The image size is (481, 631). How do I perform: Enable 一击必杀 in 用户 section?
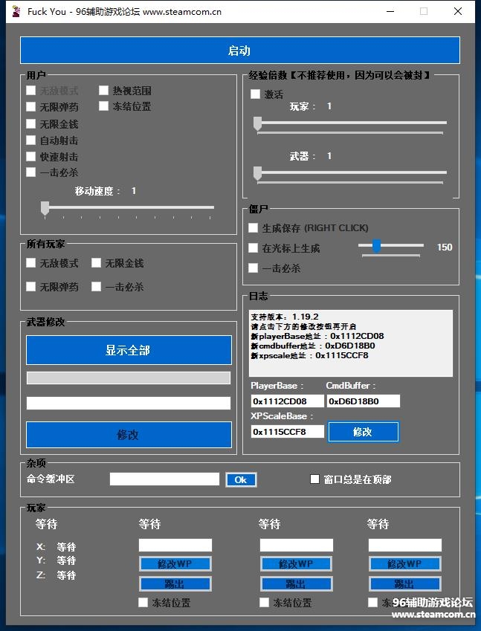(31, 172)
